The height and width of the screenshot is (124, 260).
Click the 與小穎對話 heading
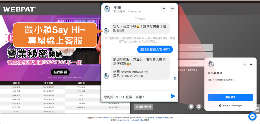point(215,73)
